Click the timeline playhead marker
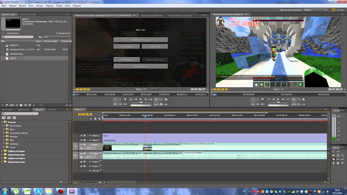 click(x=146, y=116)
